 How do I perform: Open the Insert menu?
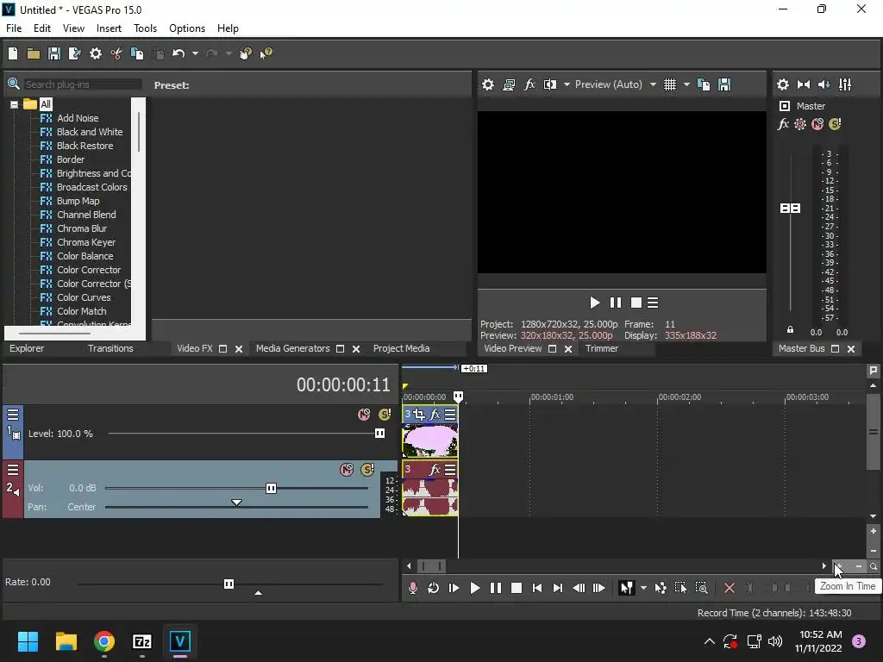(109, 28)
